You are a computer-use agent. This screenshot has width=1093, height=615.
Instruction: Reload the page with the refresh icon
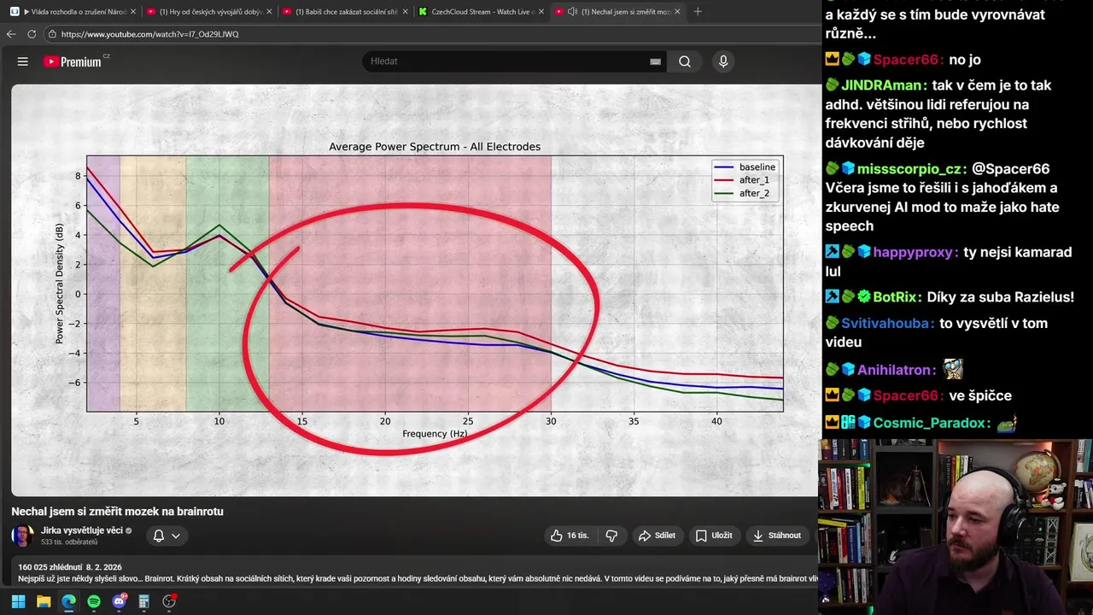32,34
